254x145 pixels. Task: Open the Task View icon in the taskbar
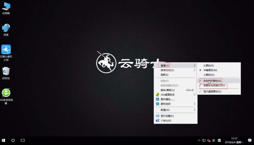click(23, 141)
